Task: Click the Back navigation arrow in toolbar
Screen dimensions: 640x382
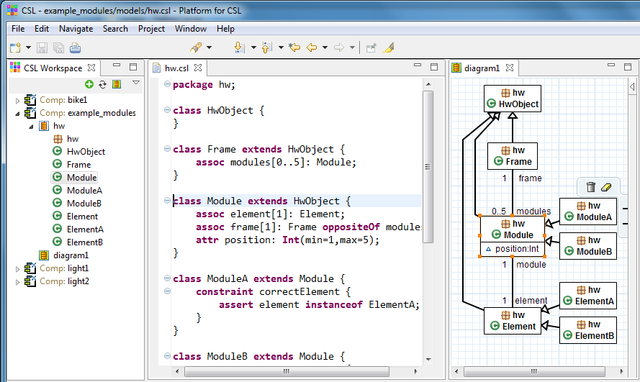Action: click(312, 48)
